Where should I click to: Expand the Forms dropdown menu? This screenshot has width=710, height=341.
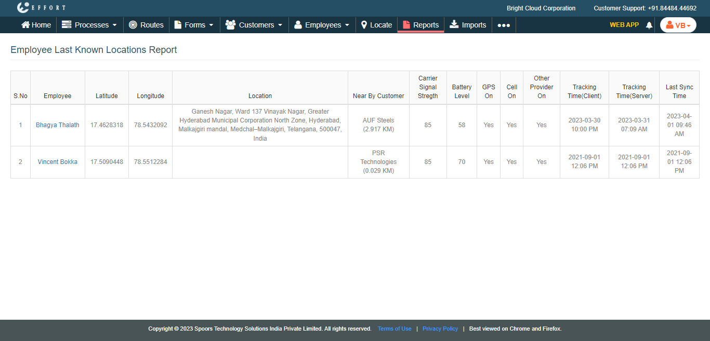(x=194, y=25)
